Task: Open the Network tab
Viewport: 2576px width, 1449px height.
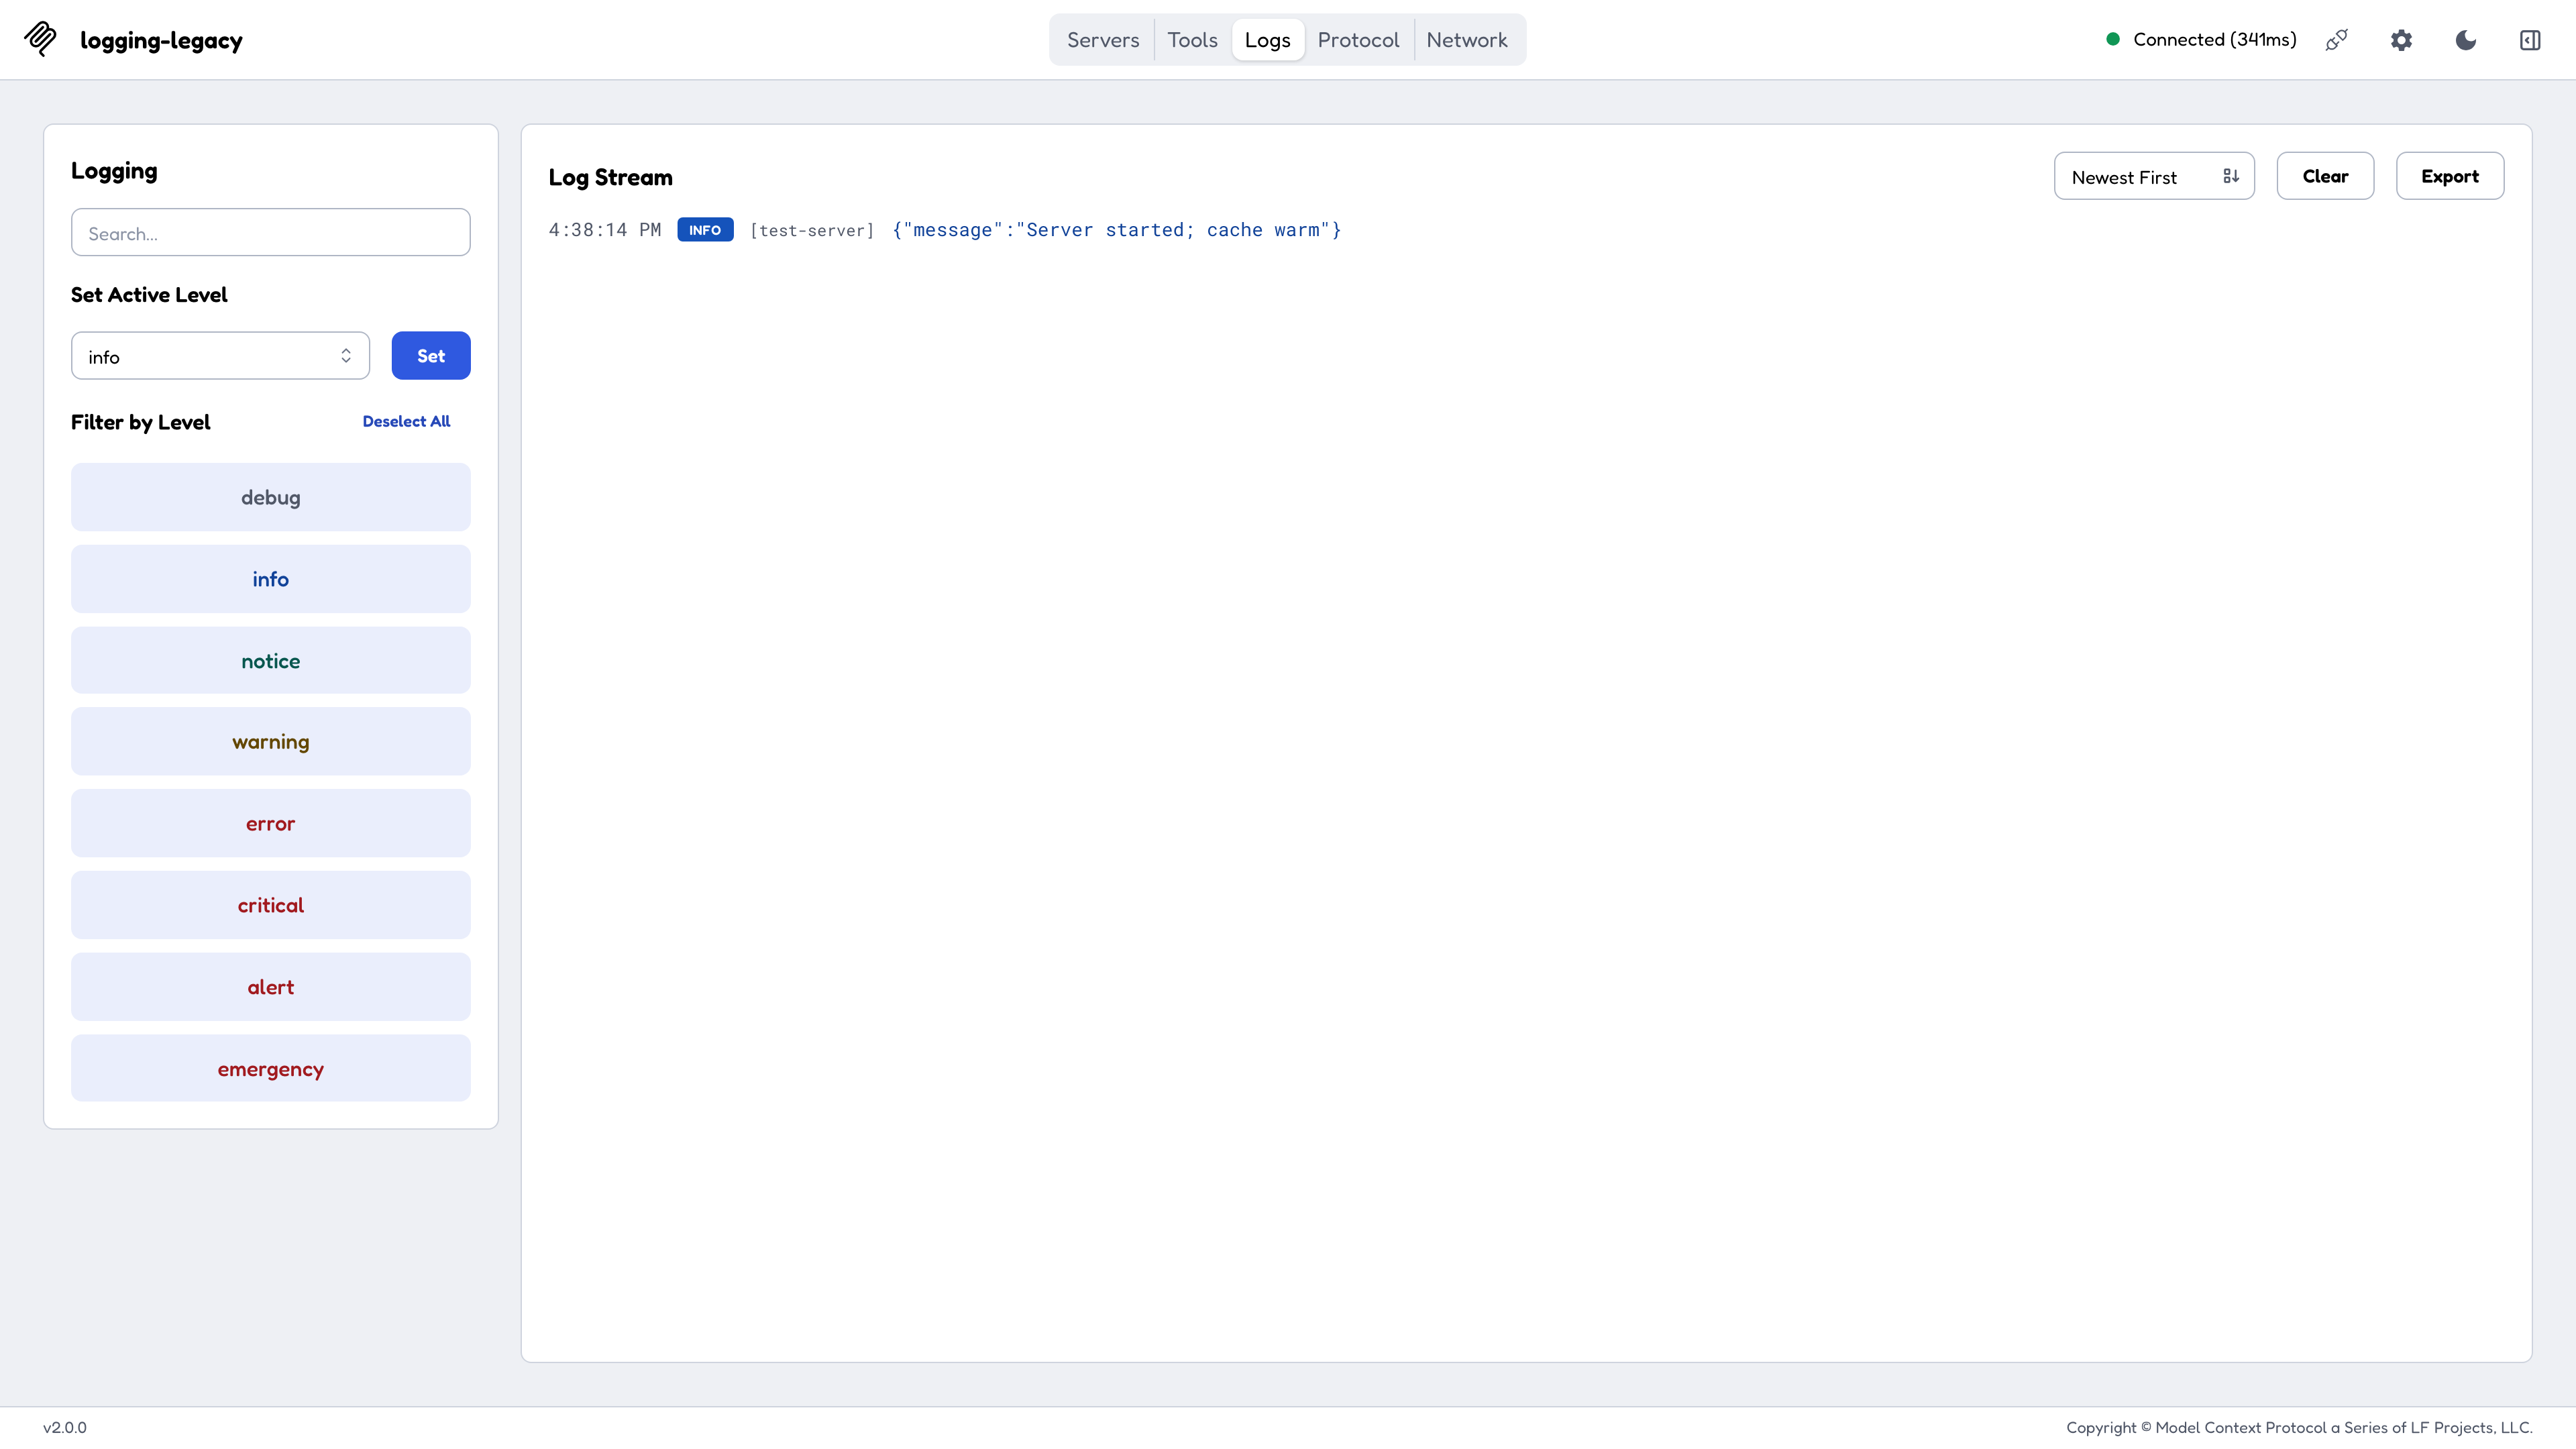Action: point(1467,40)
